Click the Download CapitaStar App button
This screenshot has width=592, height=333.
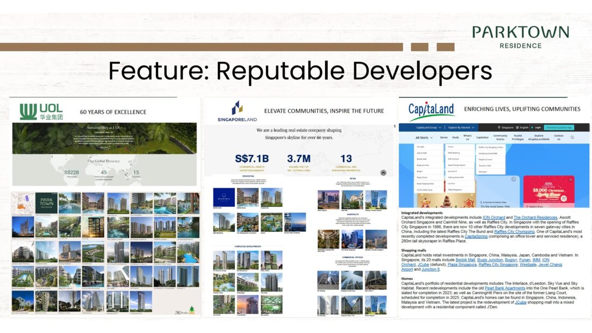[x=559, y=127]
